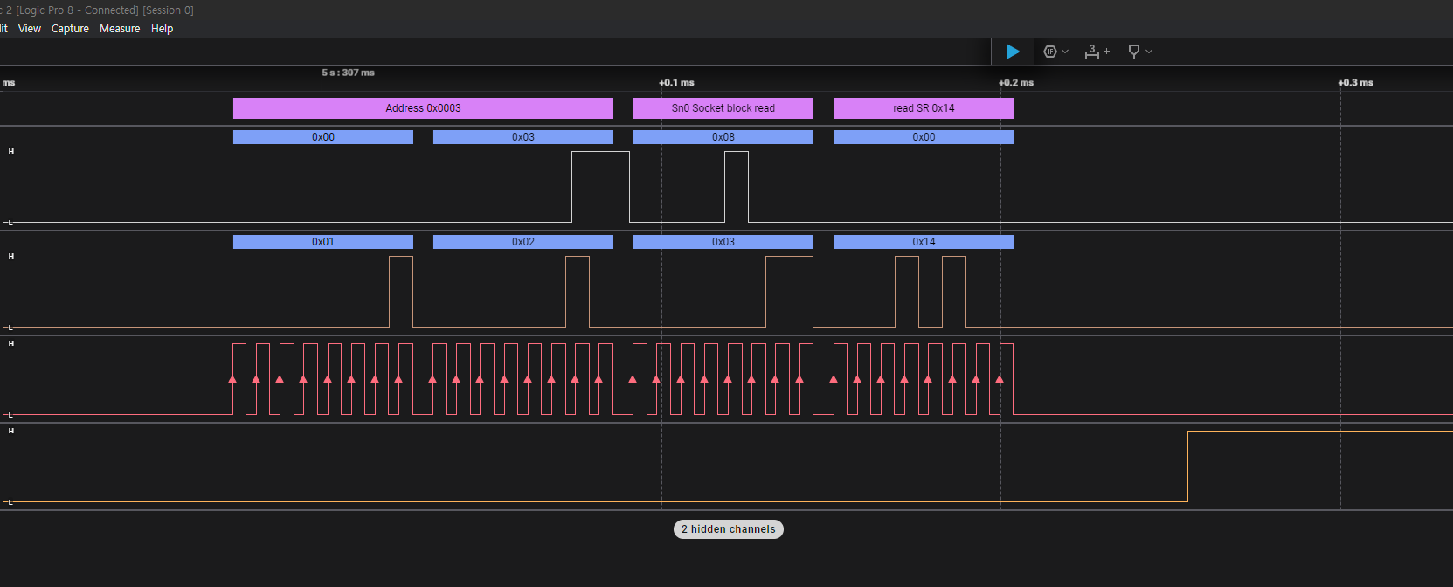Add a new timing measurement
The width and height of the screenshot is (1453, 587).
(1097, 52)
